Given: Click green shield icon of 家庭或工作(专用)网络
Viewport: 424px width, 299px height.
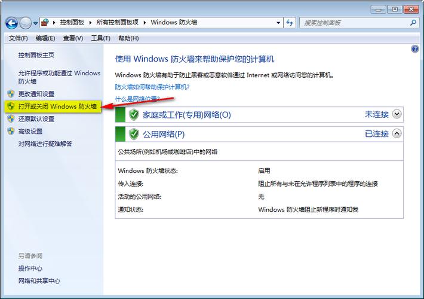Looking at the screenshot, I should pyautogui.click(x=134, y=115).
